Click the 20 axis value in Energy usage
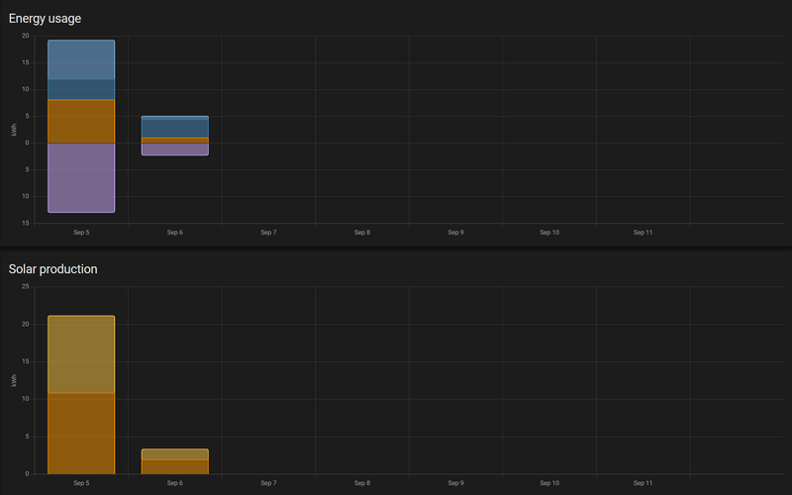 [x=26, y=36]
